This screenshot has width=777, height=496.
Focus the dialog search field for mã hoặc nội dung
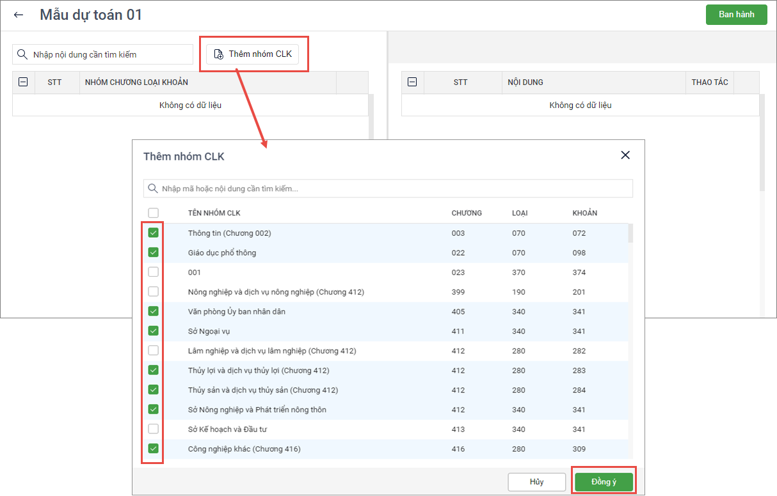coord(390,189)
